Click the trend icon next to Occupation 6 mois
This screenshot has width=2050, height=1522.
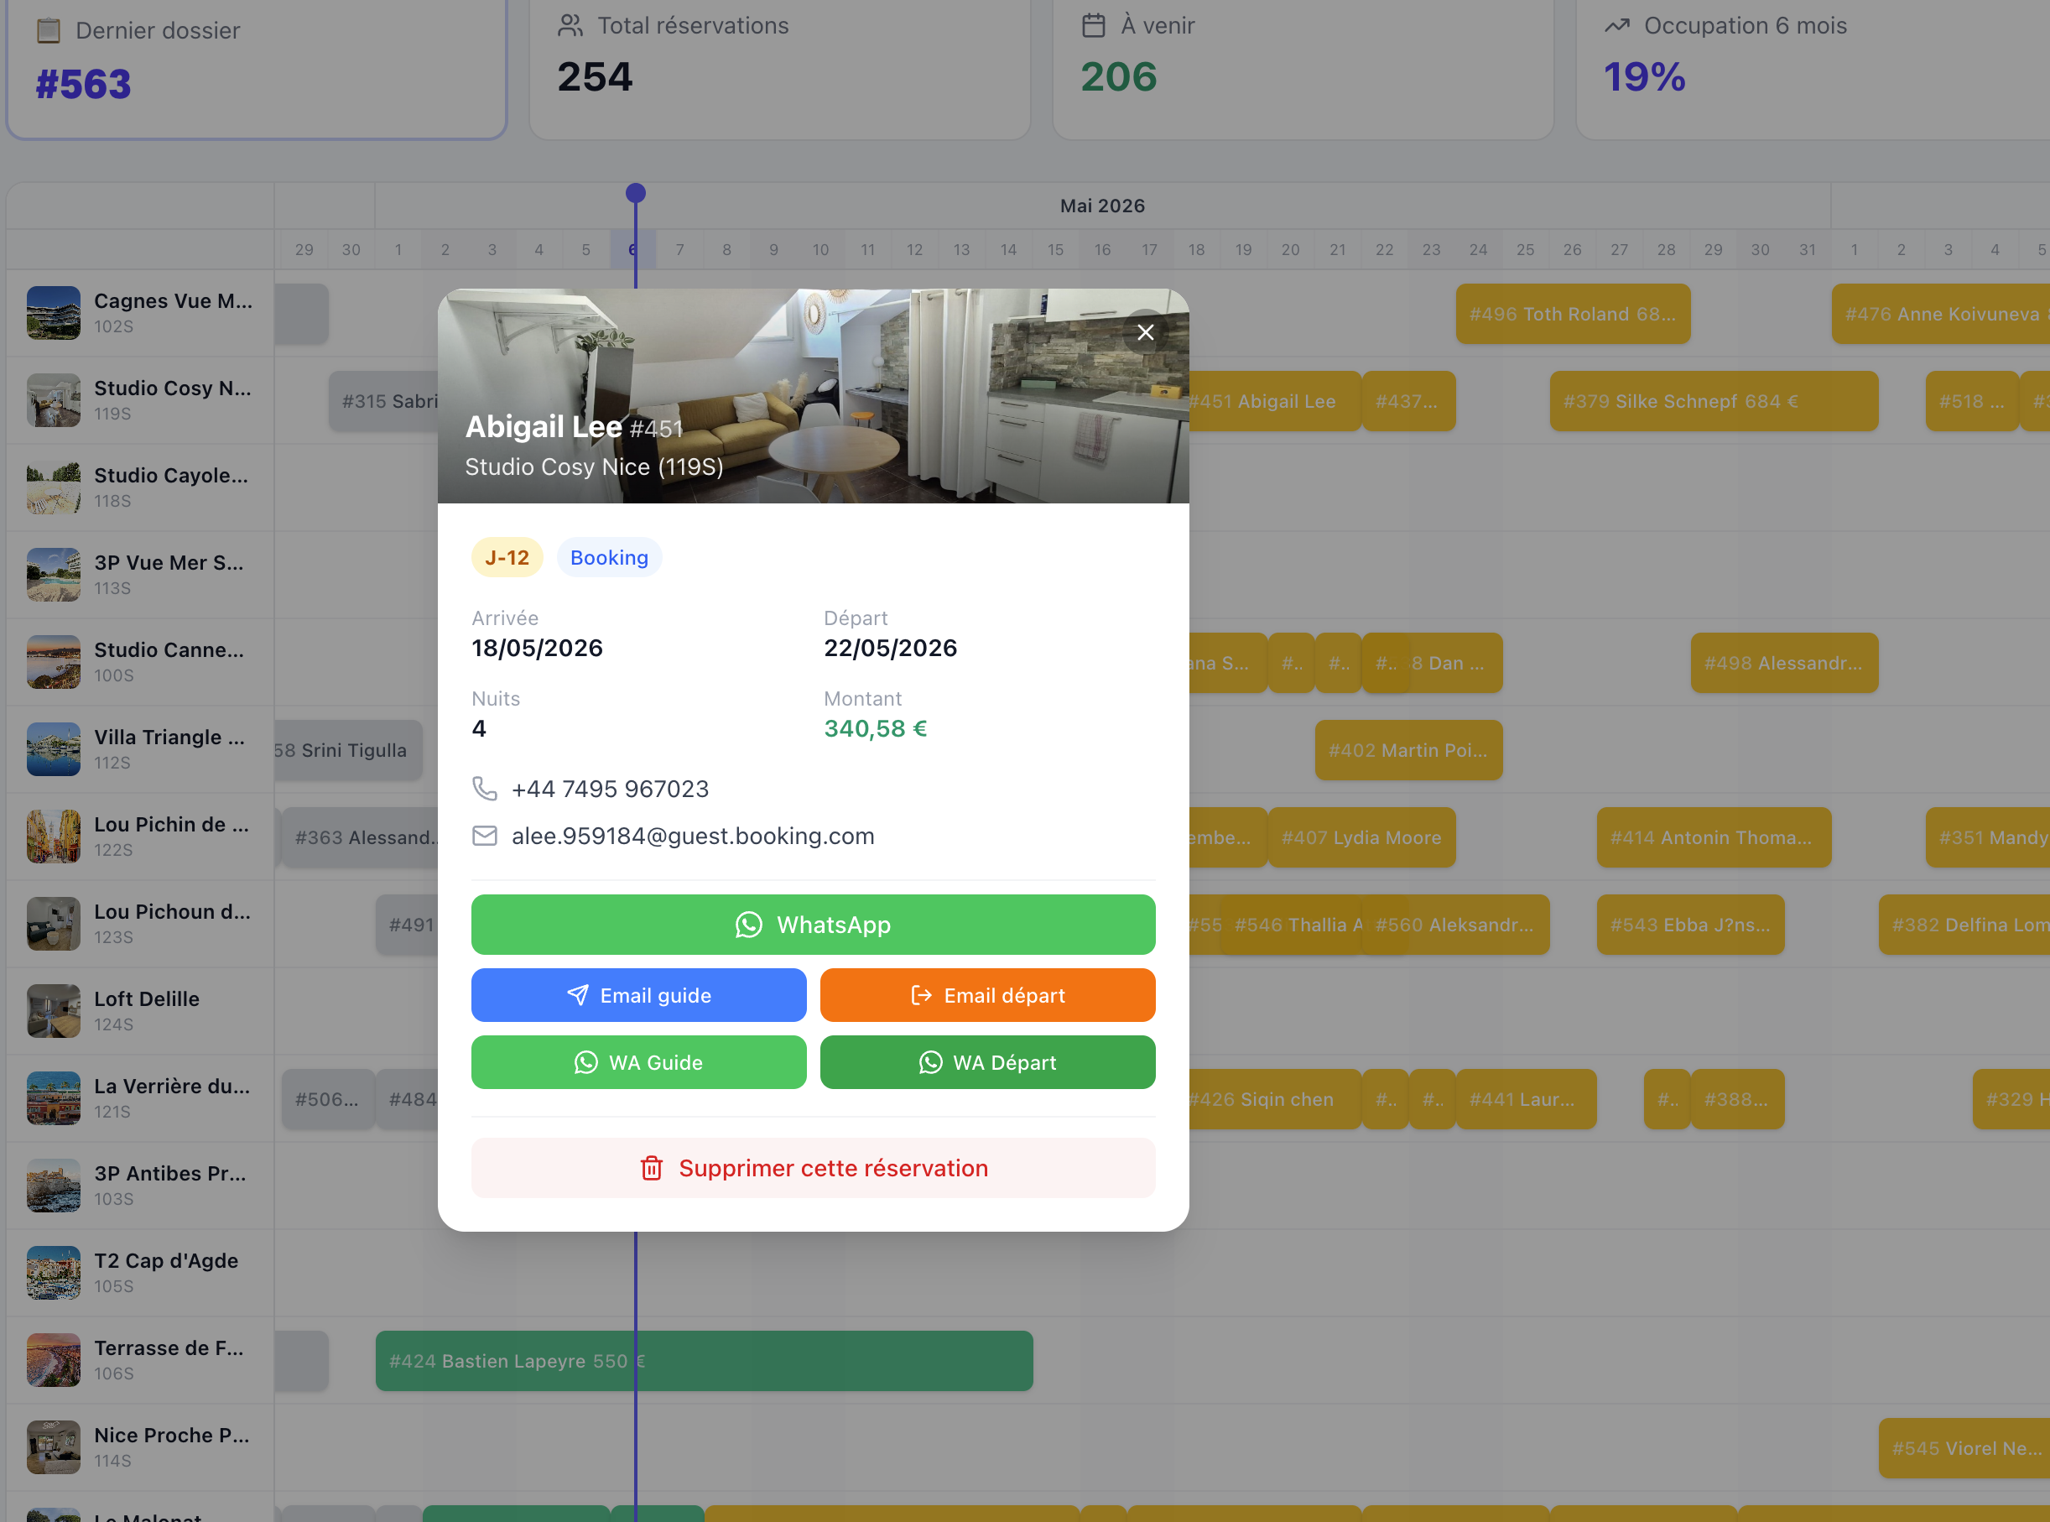[1617, 26]
